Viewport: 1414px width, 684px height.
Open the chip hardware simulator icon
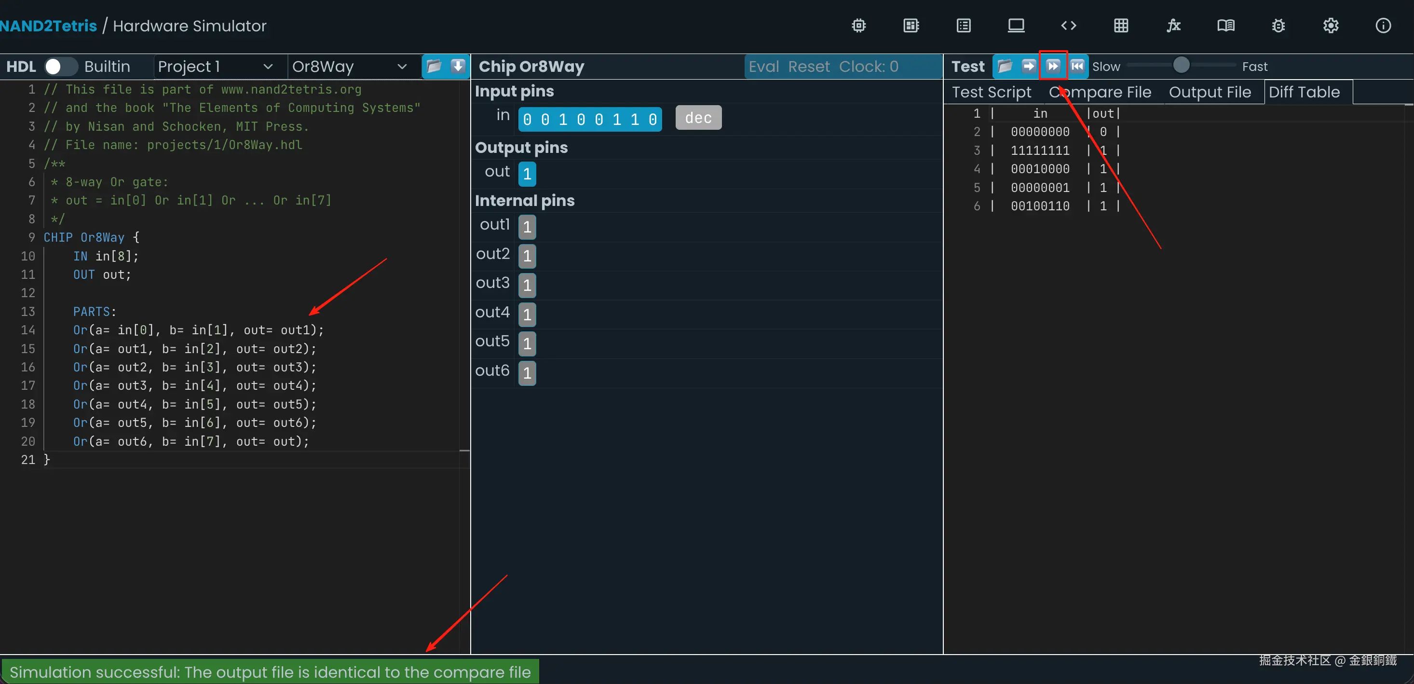tap(858, 26)
